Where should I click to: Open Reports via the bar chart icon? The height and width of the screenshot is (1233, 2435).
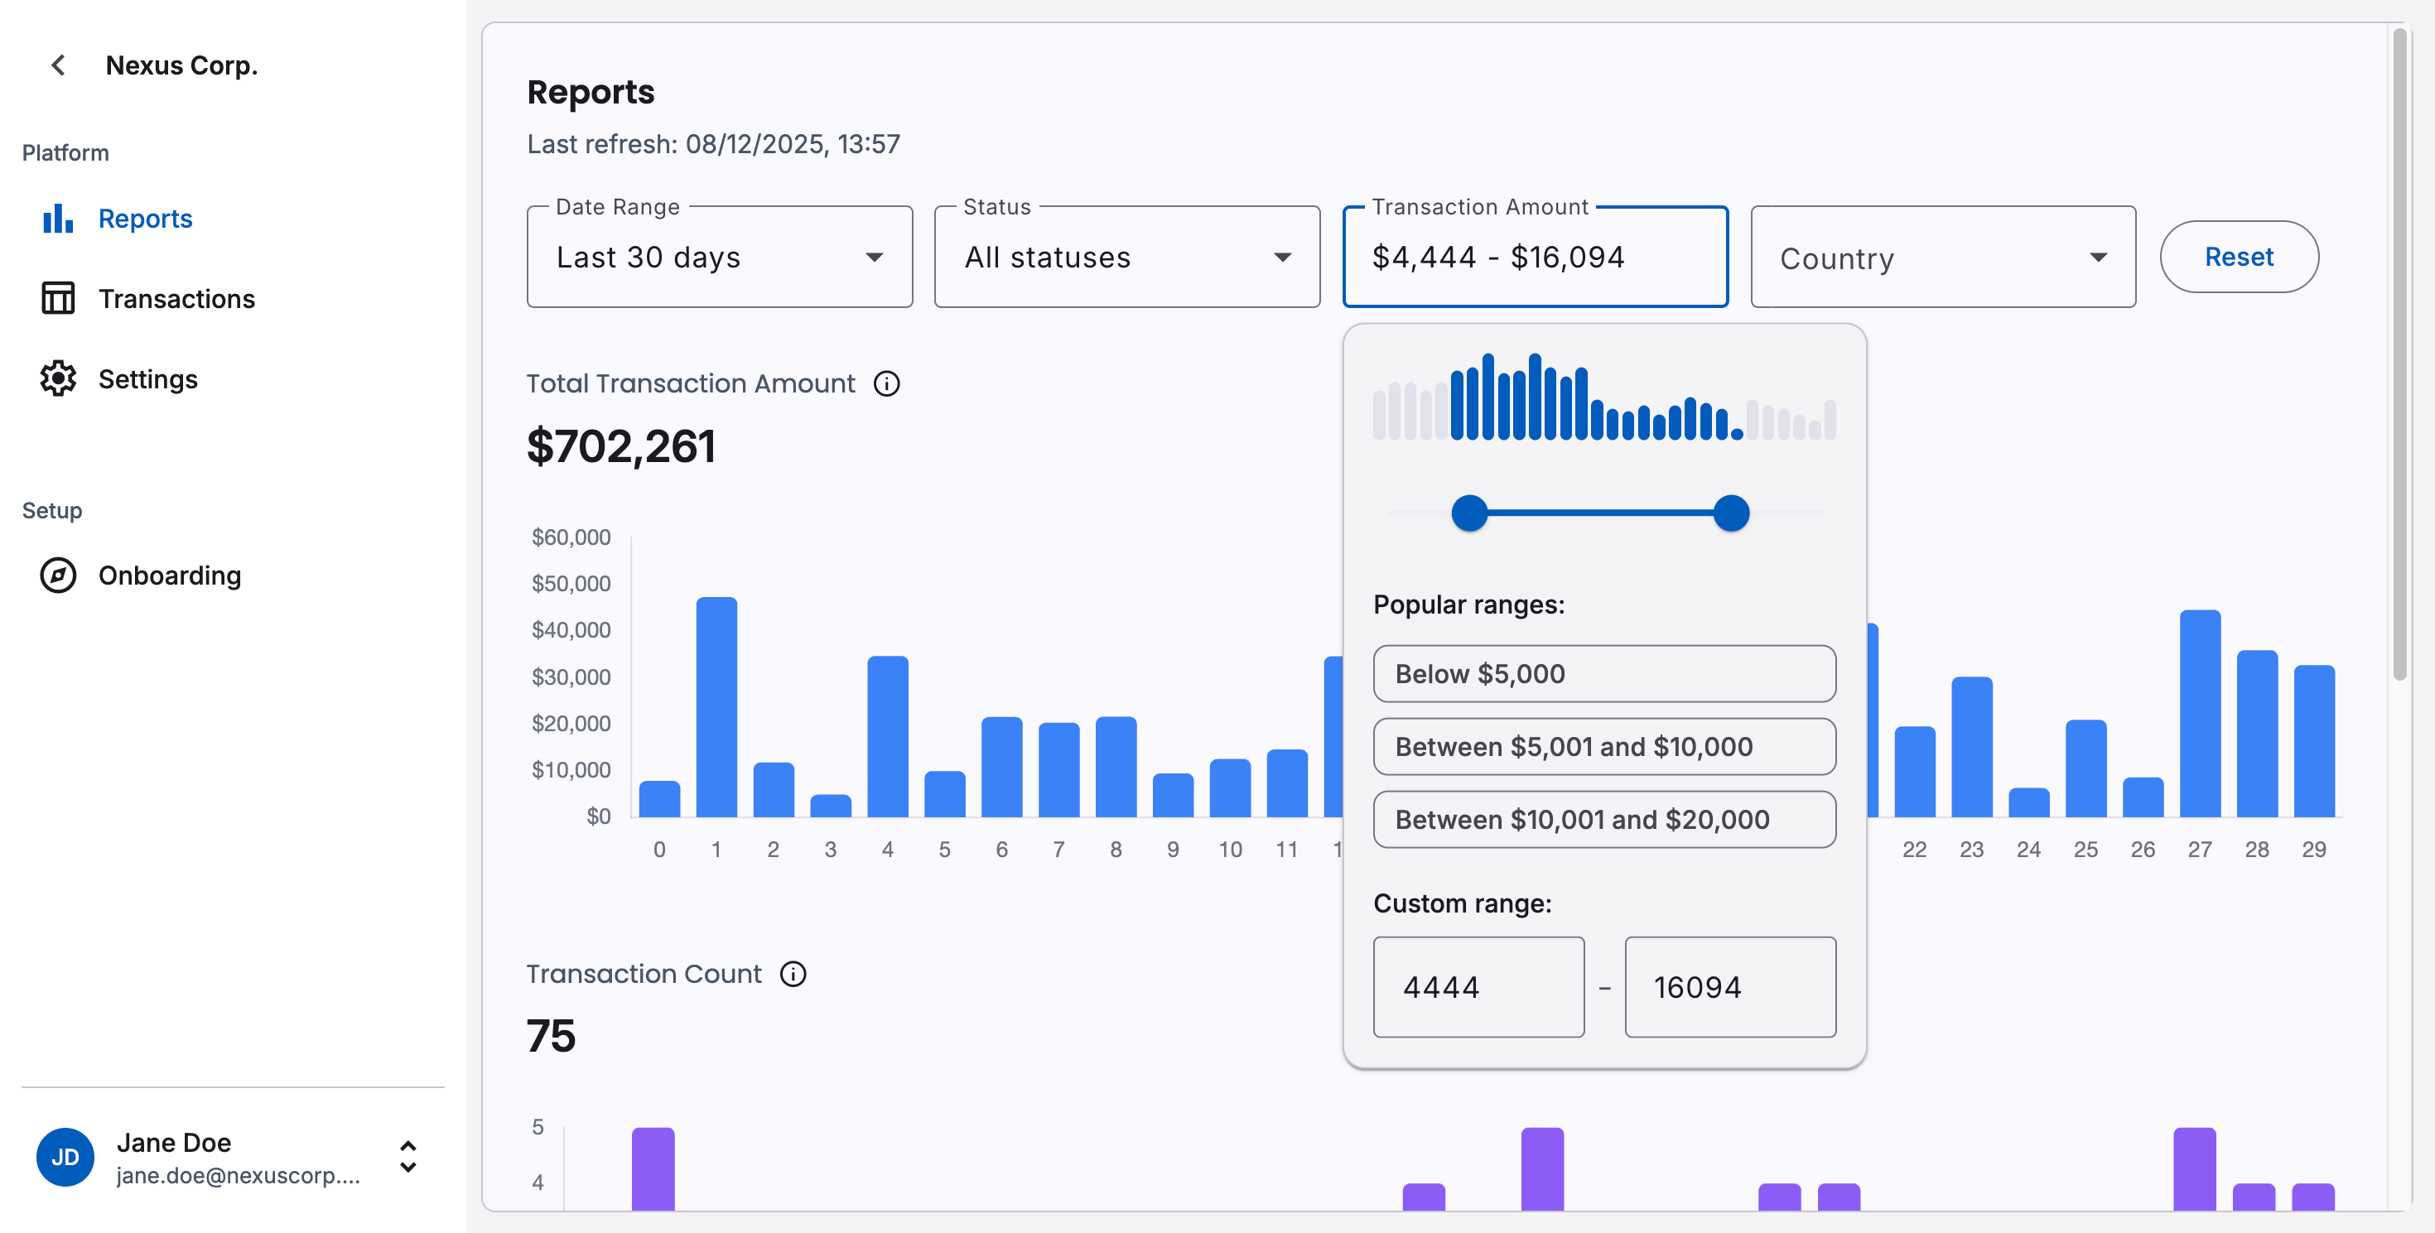[59, 219]
